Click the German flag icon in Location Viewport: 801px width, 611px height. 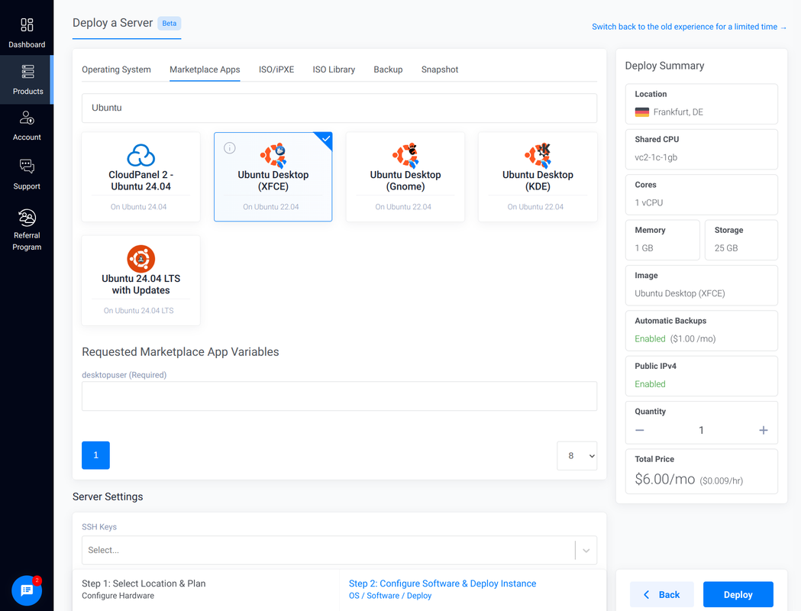point(641,112)
